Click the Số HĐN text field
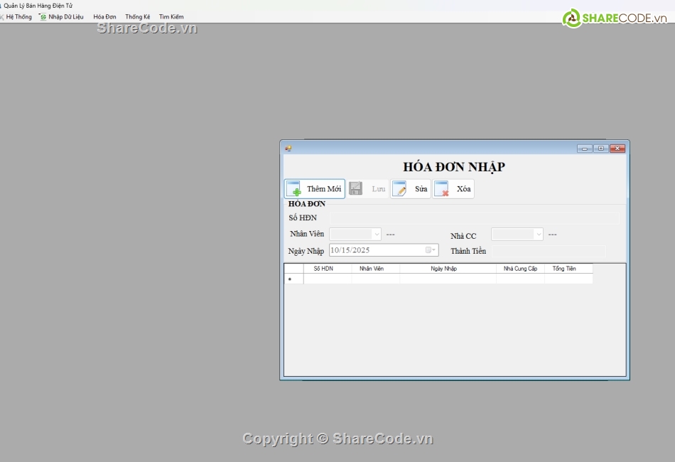 [474, 218]
